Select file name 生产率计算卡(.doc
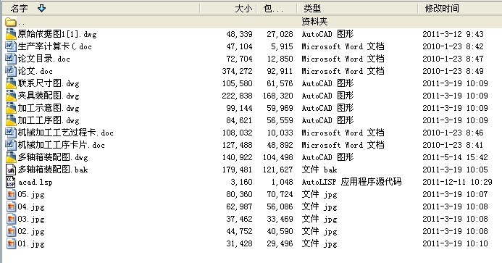502x263 pixels. [x=55, y=46]
